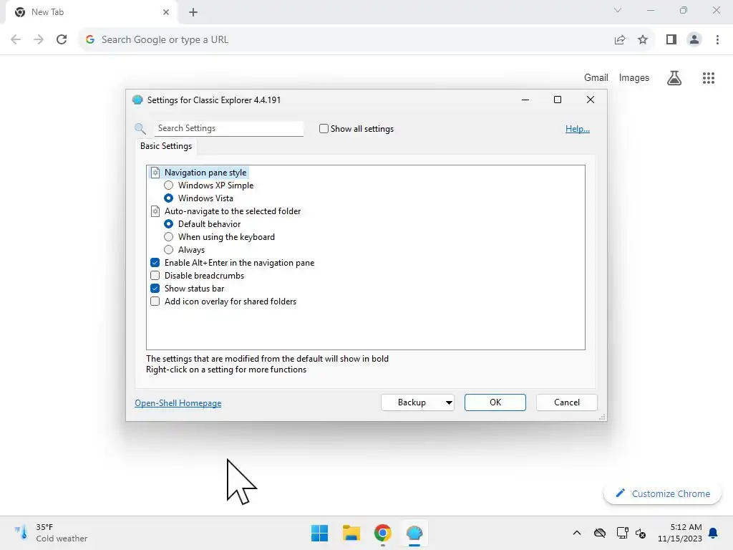Open the Help... link
Image resolution: width=733 pixels, height=550 pixels.
[x=578, y=129]
